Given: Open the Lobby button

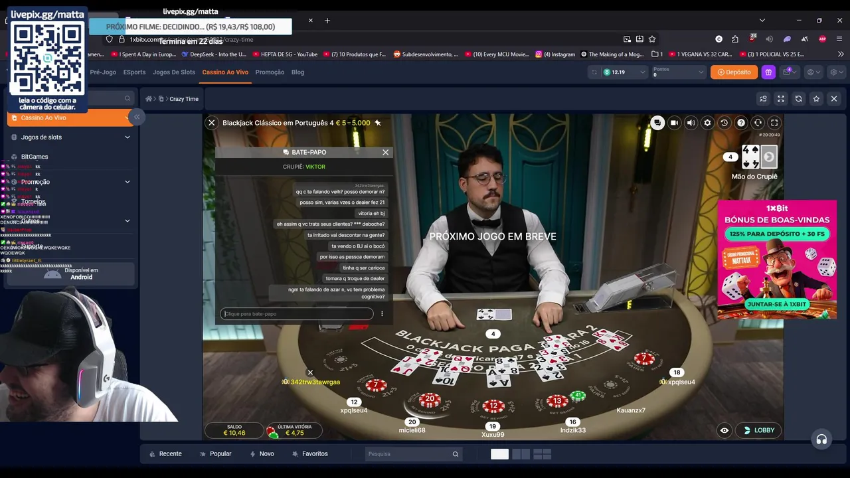Looking at the screenshot, I should 759,430.
